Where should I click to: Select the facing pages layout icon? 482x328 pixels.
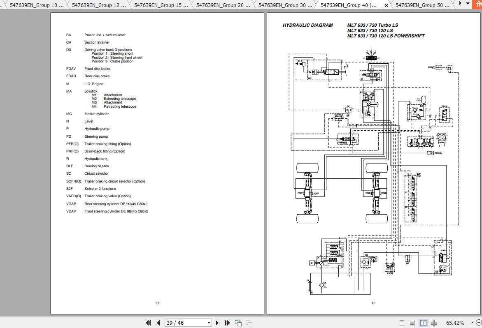click(424, 322)
